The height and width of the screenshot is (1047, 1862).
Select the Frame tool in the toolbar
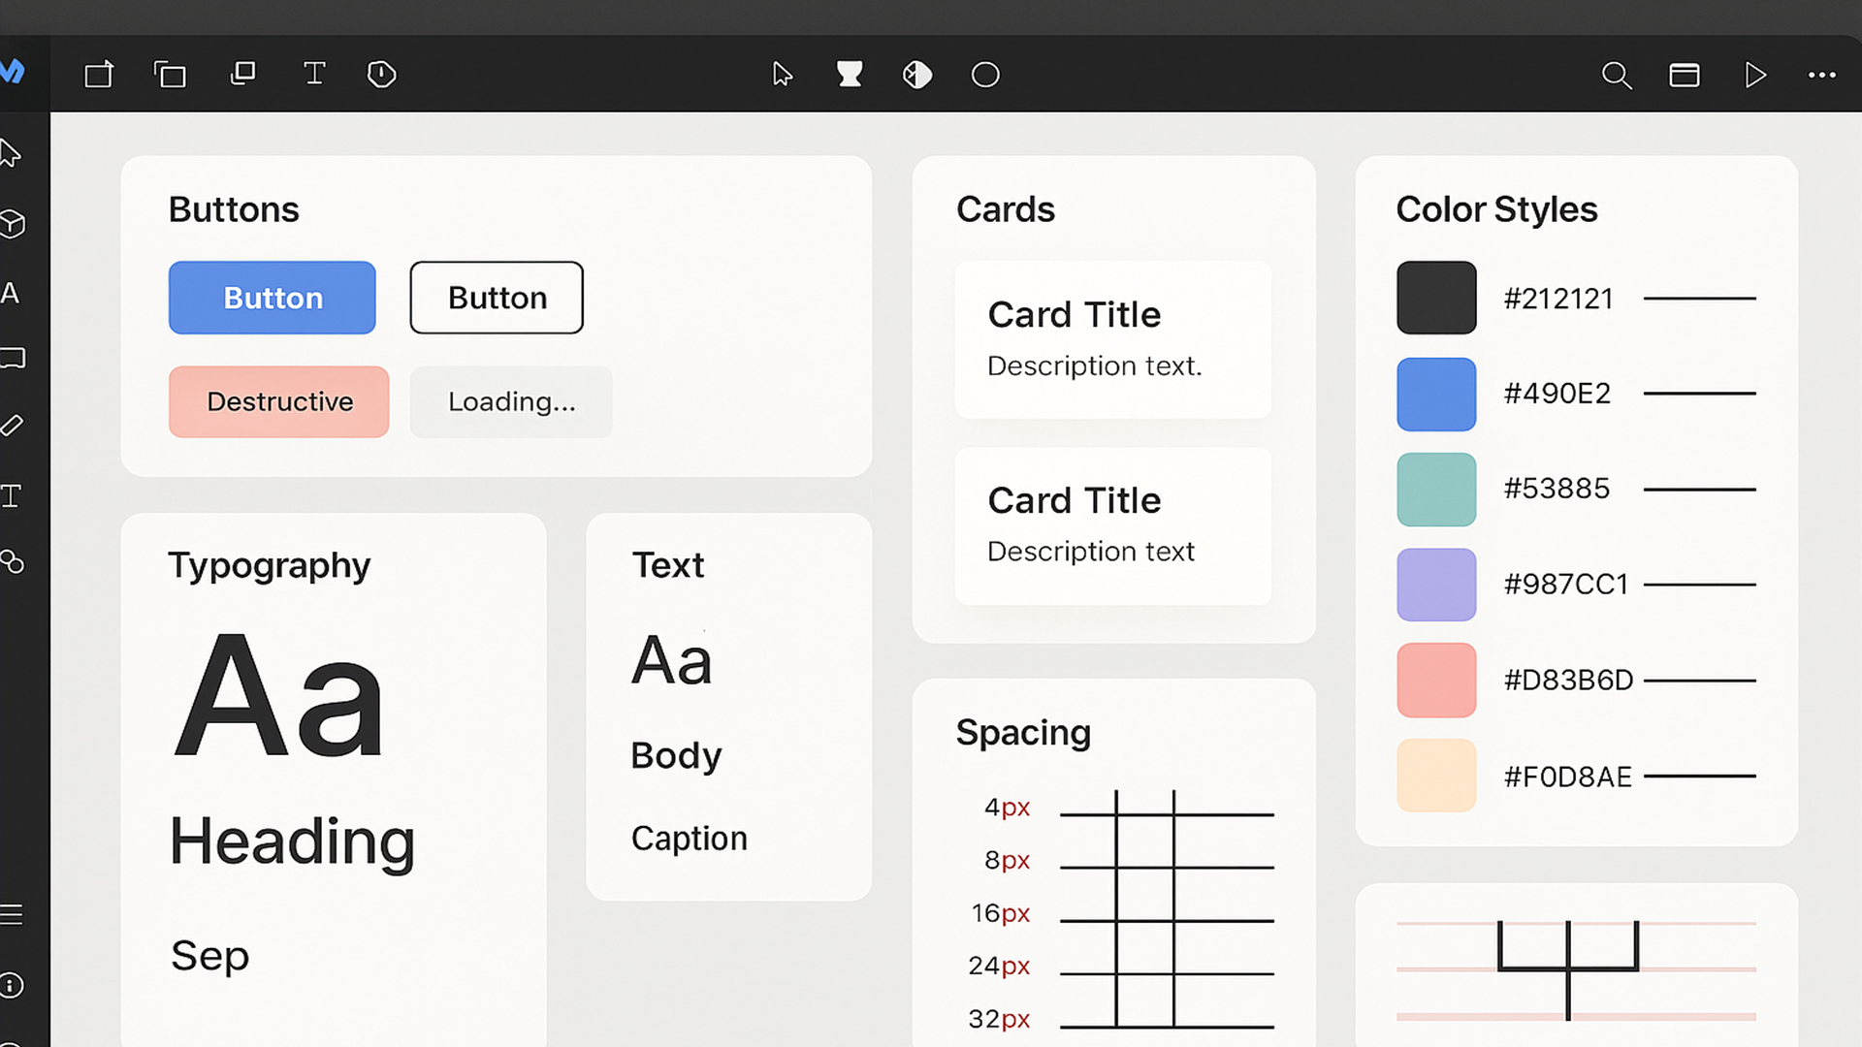click(x=99, y=74)
